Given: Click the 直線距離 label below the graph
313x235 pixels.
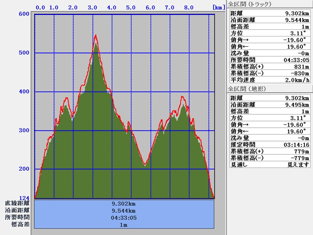Looking at the screenshot, I should point(18,203).
